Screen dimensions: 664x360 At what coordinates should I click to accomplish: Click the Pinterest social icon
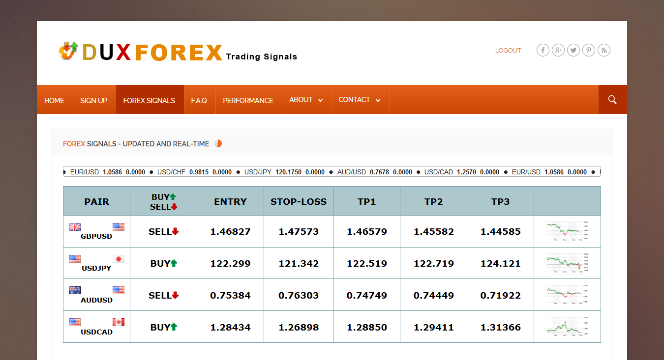589,50
